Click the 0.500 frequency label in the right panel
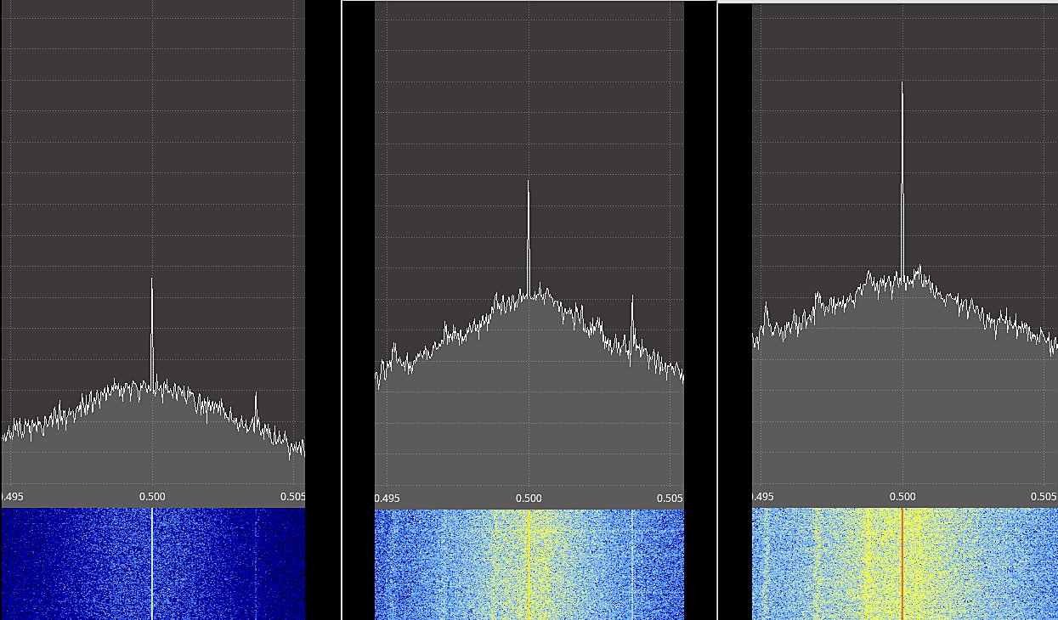The height and width of the screenshot is (620, 1058). [902, 496]
